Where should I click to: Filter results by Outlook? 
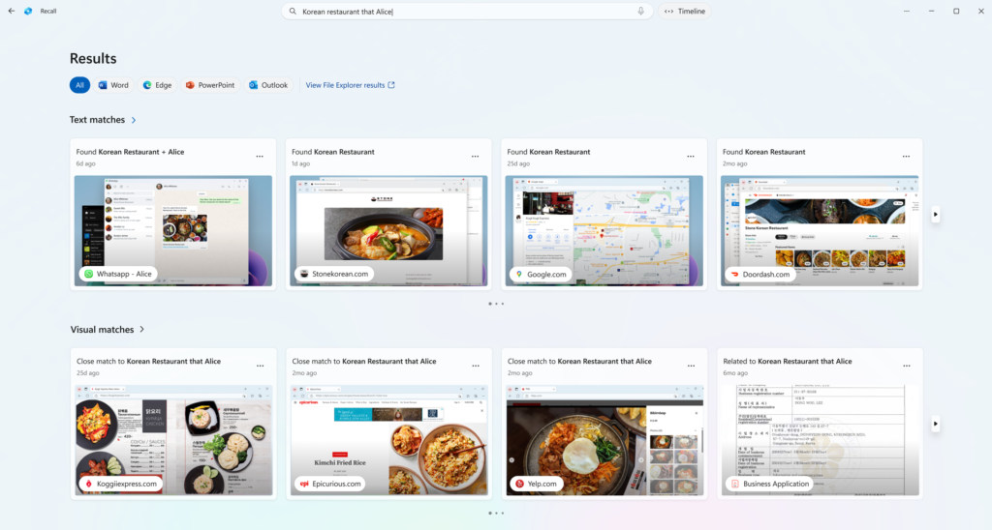click(268, 85)
